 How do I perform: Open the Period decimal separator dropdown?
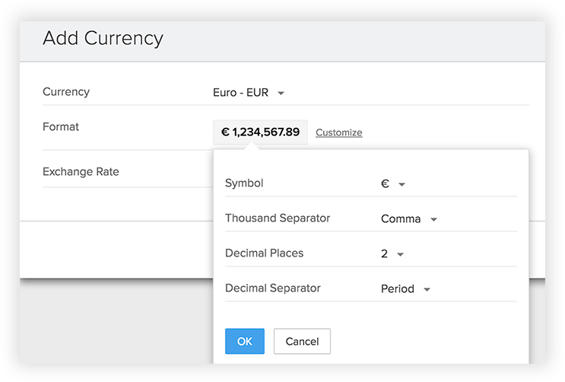tap(397, 289)
